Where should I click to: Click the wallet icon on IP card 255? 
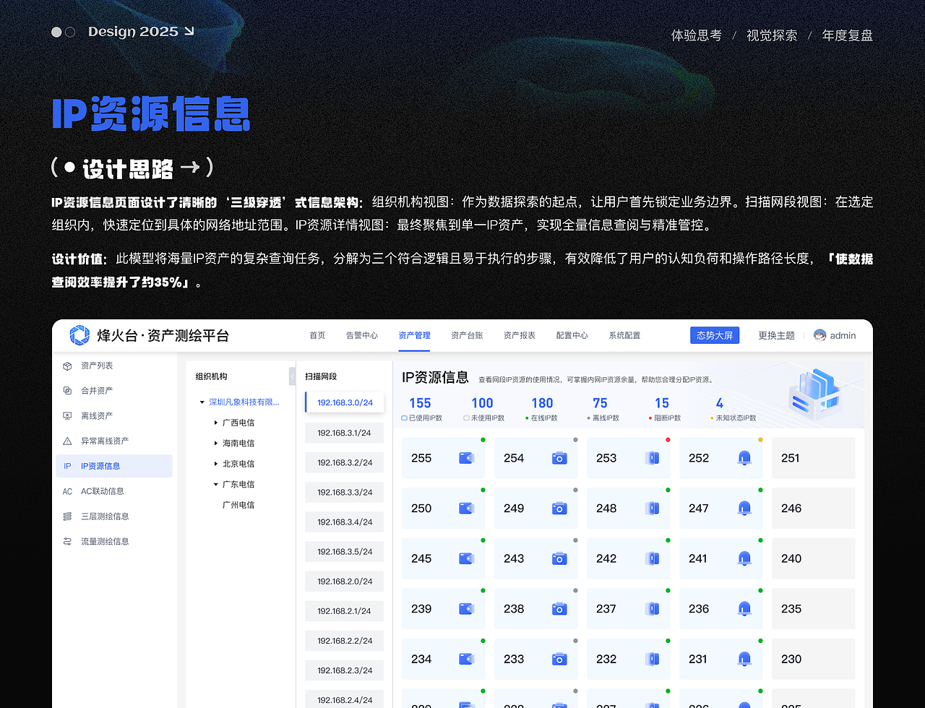466,457
